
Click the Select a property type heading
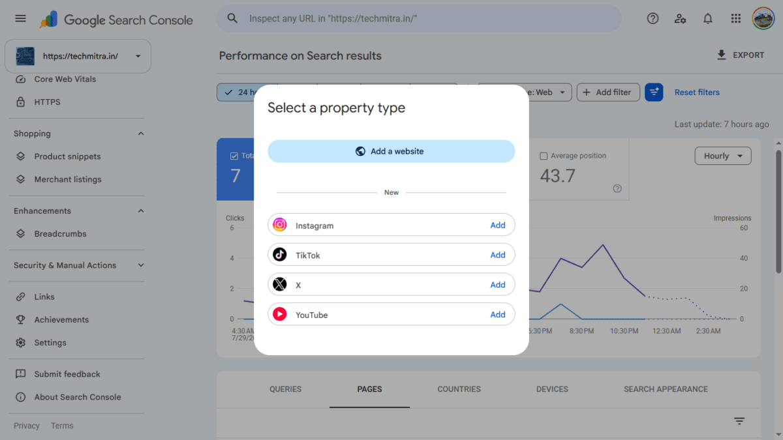coord(336,108)
